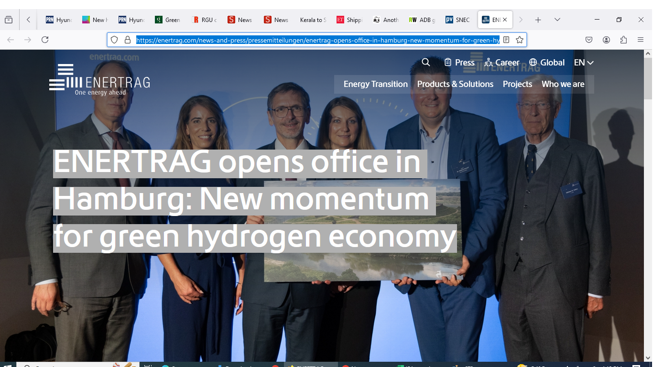The width and height of the screenshot is (653, 367).
Task: Expand the EN language dropdown
Action: (584, 63)
